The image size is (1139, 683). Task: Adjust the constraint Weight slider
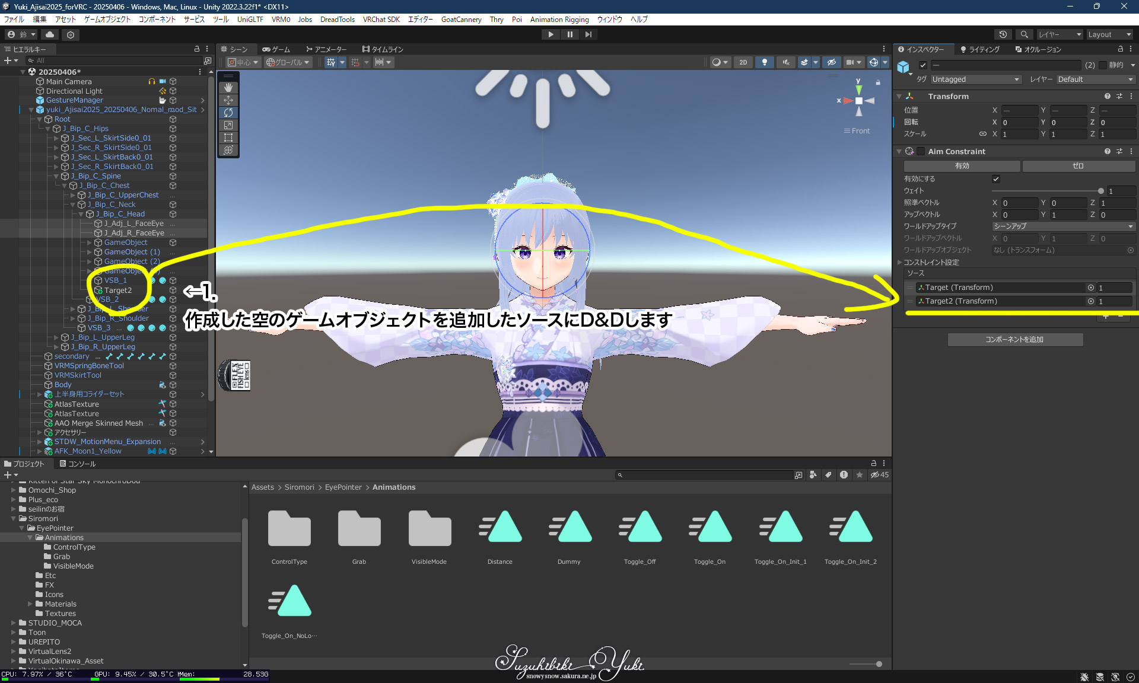pyautogui.click(x=1046, y=191)
